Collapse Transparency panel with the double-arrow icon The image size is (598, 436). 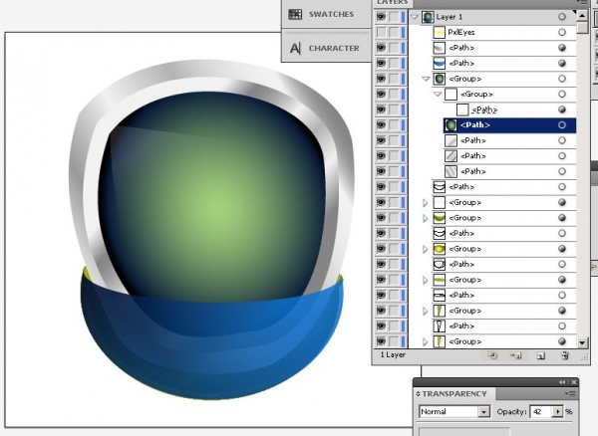click(x=562, y=382)
